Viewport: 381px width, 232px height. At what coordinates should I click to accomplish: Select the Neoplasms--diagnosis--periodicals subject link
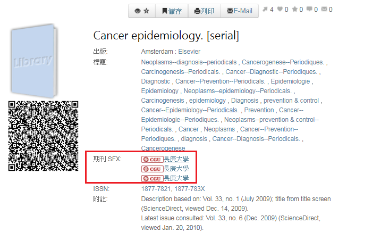(x=189, y=62)
